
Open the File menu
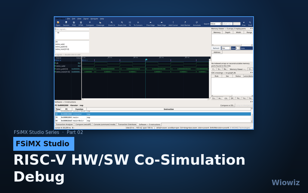tap(68, 19)
